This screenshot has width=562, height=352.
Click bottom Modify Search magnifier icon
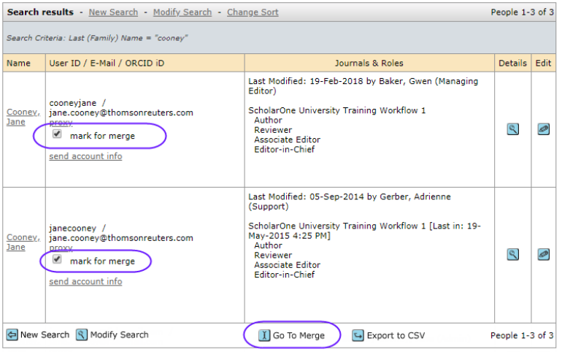pyautogui.click(x=82, y=335)
